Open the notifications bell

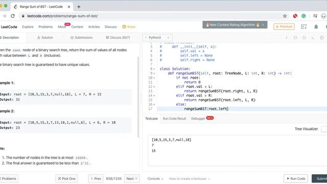316,27
